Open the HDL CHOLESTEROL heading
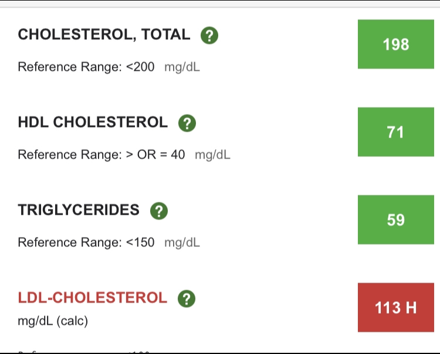 [93, 122]
